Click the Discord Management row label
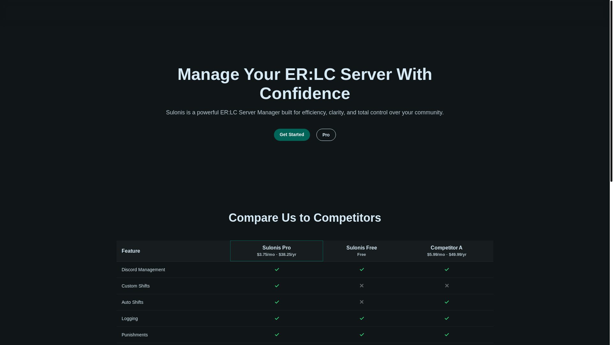 click(x=143, y=270)
